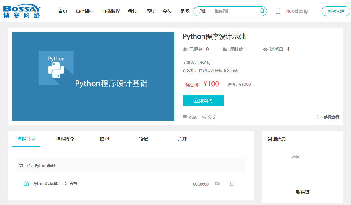Click the 已报名 enrolled users icon

[185, 49]
